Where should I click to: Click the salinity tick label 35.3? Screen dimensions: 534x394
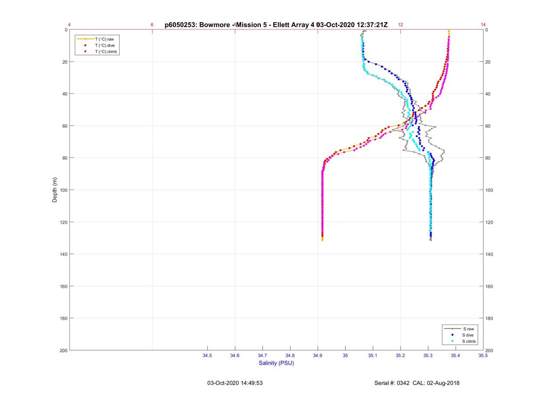[428, 356]
